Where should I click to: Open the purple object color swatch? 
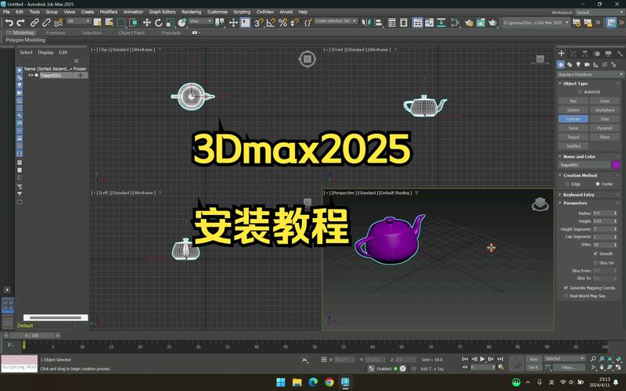pos(616,165)
